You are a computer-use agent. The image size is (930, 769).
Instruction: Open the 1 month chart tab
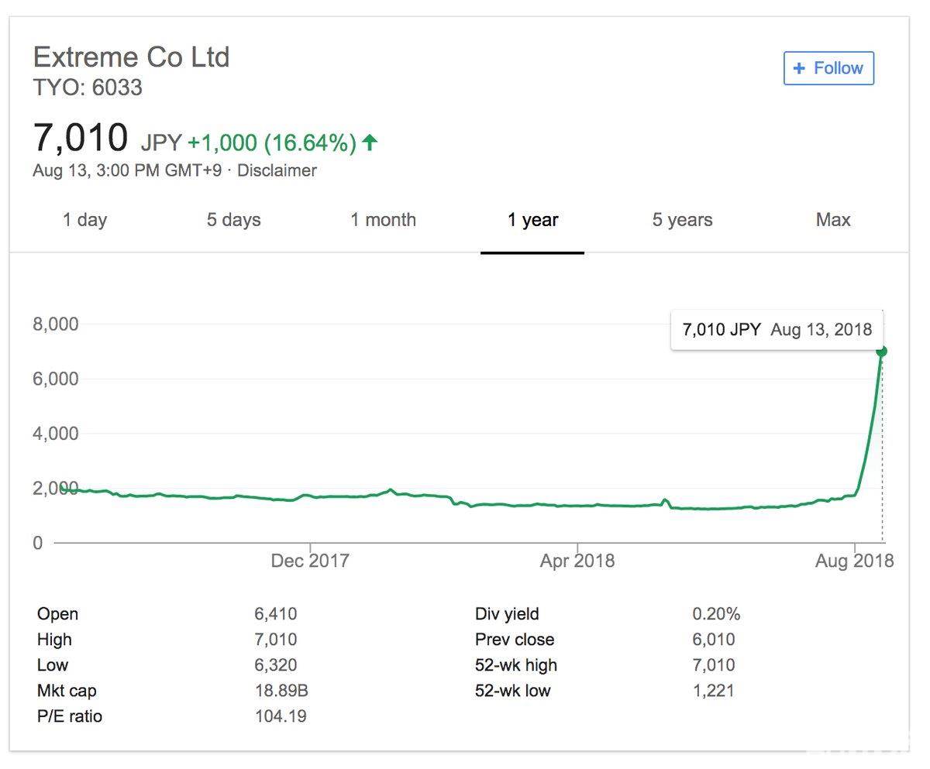[383, 220]
